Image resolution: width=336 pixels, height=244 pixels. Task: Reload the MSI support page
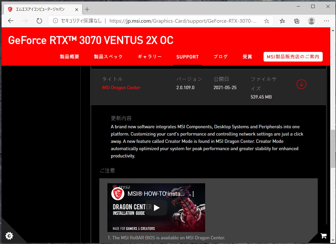click(x=39, y=21)
